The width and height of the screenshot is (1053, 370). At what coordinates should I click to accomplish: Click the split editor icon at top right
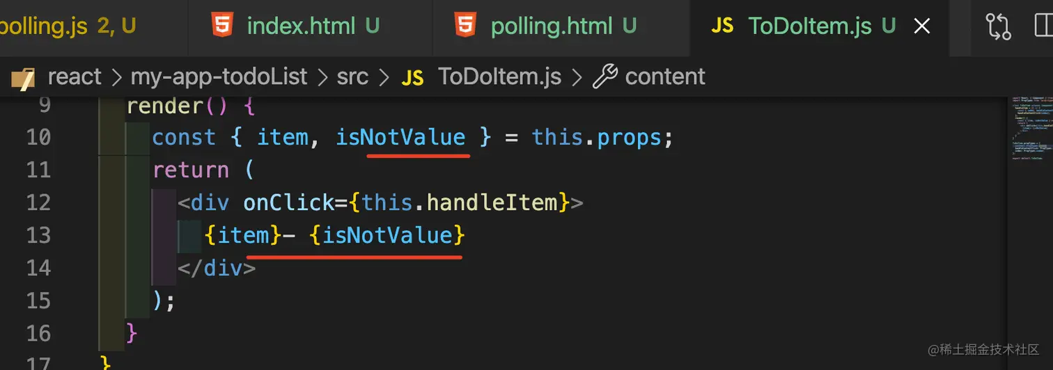(1043, 26)
